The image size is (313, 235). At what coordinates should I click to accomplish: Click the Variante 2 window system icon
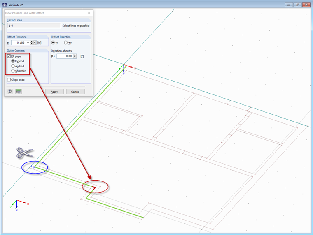[x=5, y=5]
